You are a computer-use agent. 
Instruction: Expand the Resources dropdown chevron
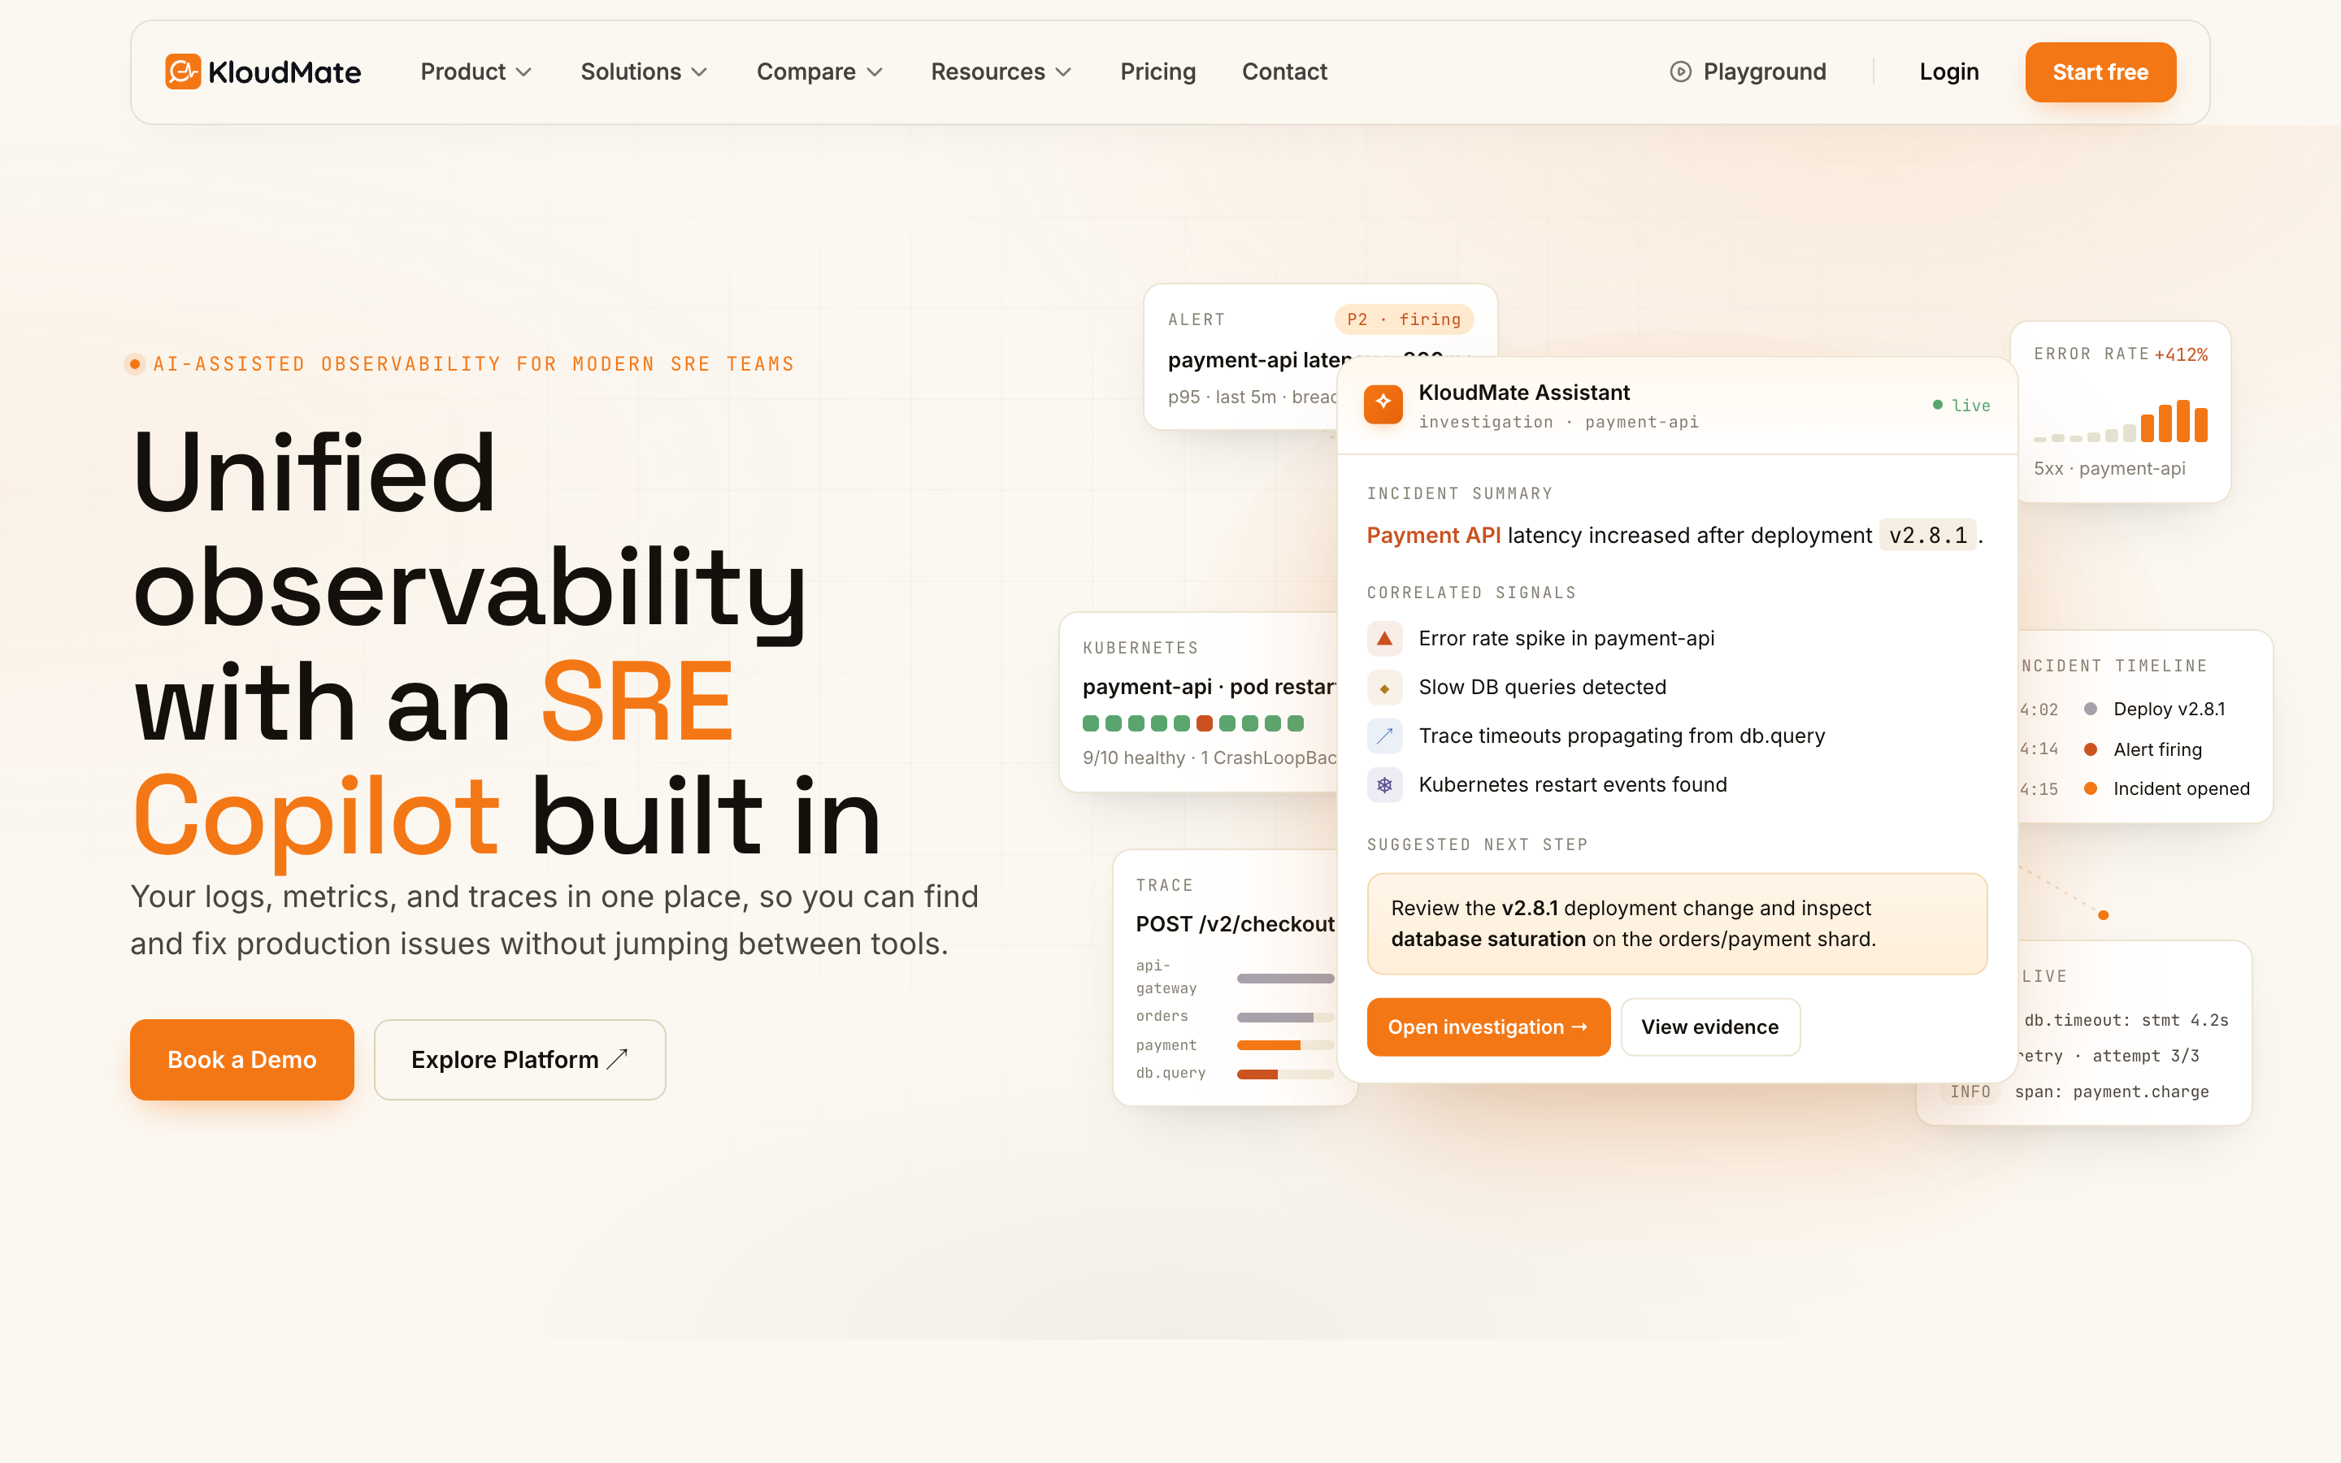click(x=1063, y=72)
